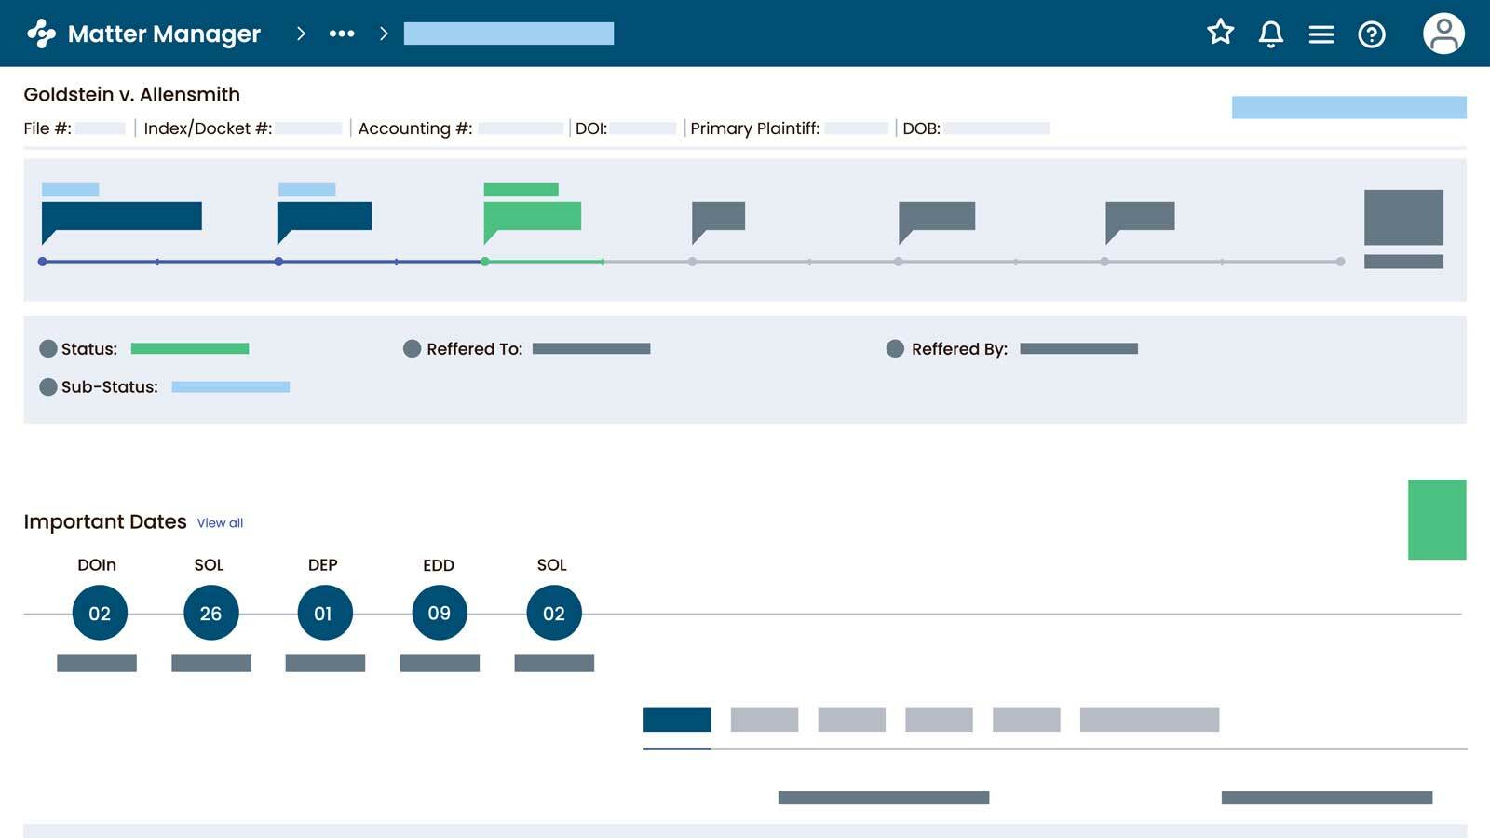This screenshot has width=1490, height=838.
Task: Select the active dark-blue tab below Important Dates
Action: [x=677, y=719]
